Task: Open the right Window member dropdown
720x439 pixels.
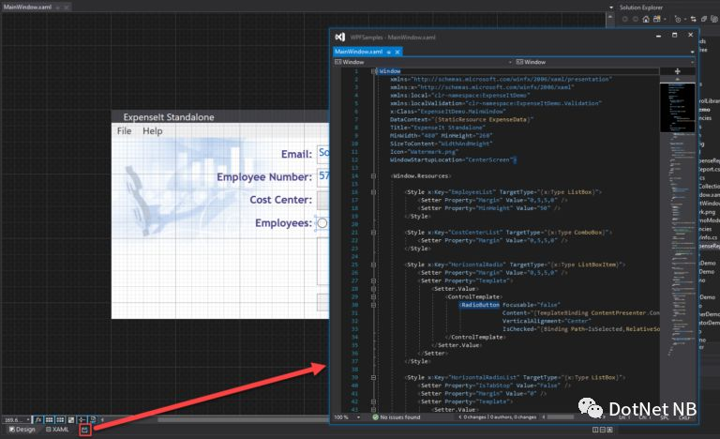Action: pyautogui.click(x=692, y=62)
